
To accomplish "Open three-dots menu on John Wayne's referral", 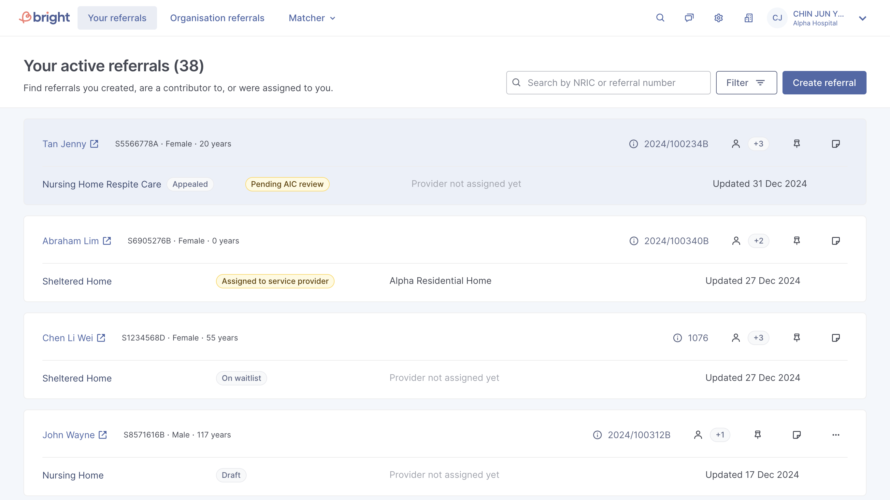I will 836,435.
